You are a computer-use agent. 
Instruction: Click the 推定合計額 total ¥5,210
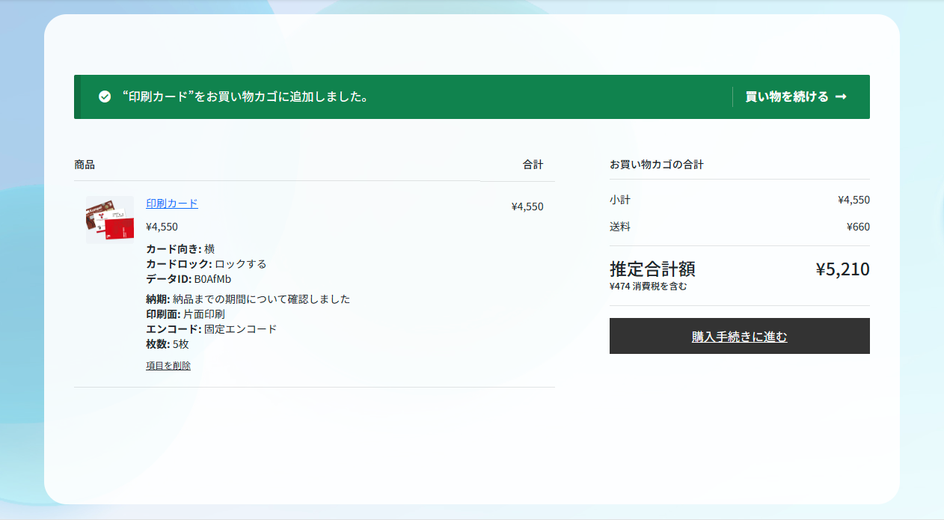tap(842, 270)
